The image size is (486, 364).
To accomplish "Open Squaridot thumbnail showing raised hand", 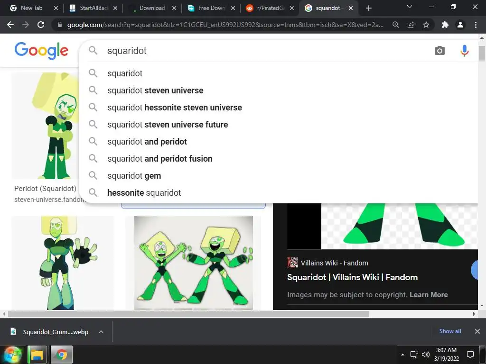I will [63, 263].
